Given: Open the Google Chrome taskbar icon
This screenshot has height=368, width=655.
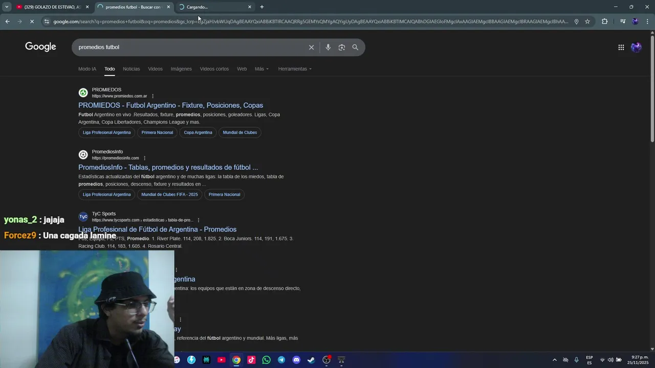Looking at the screenshot, I should coord(236,360).
